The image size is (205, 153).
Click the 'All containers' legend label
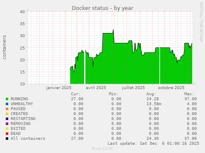tap(28, 139)
